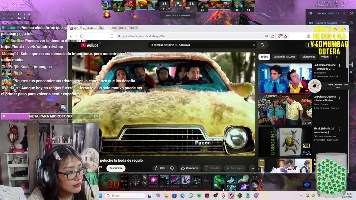356x200 pixels.
Task: Click the video player to pause
Action: click(164, 104)
